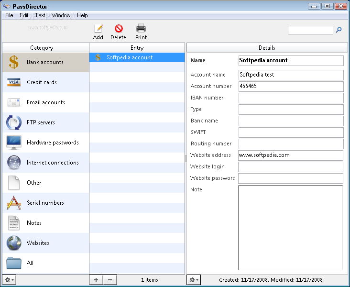Viewport: 350px width, 287px height.
Task: Select the Softpedia account entry row
Action: pos(137,57)
